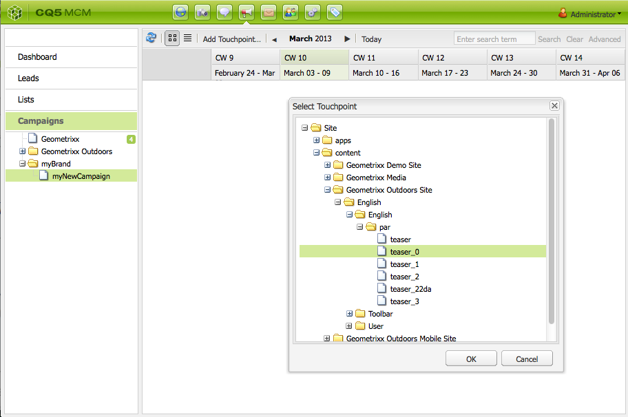This screenshot has height=417, width=628.
Task: Select the CW 12 column header
Action: coord(452,58)
